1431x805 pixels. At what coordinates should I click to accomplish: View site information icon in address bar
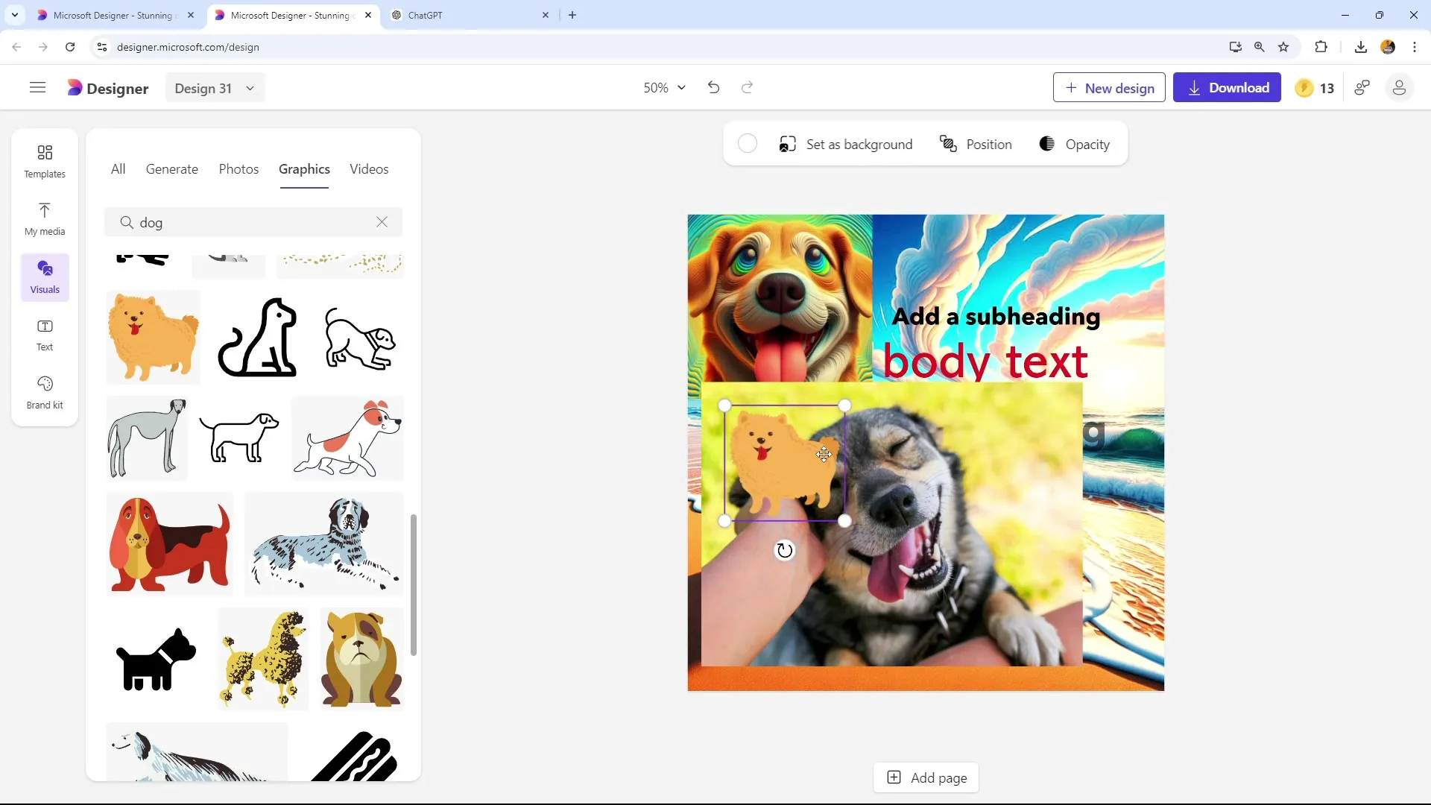[102, 47]
